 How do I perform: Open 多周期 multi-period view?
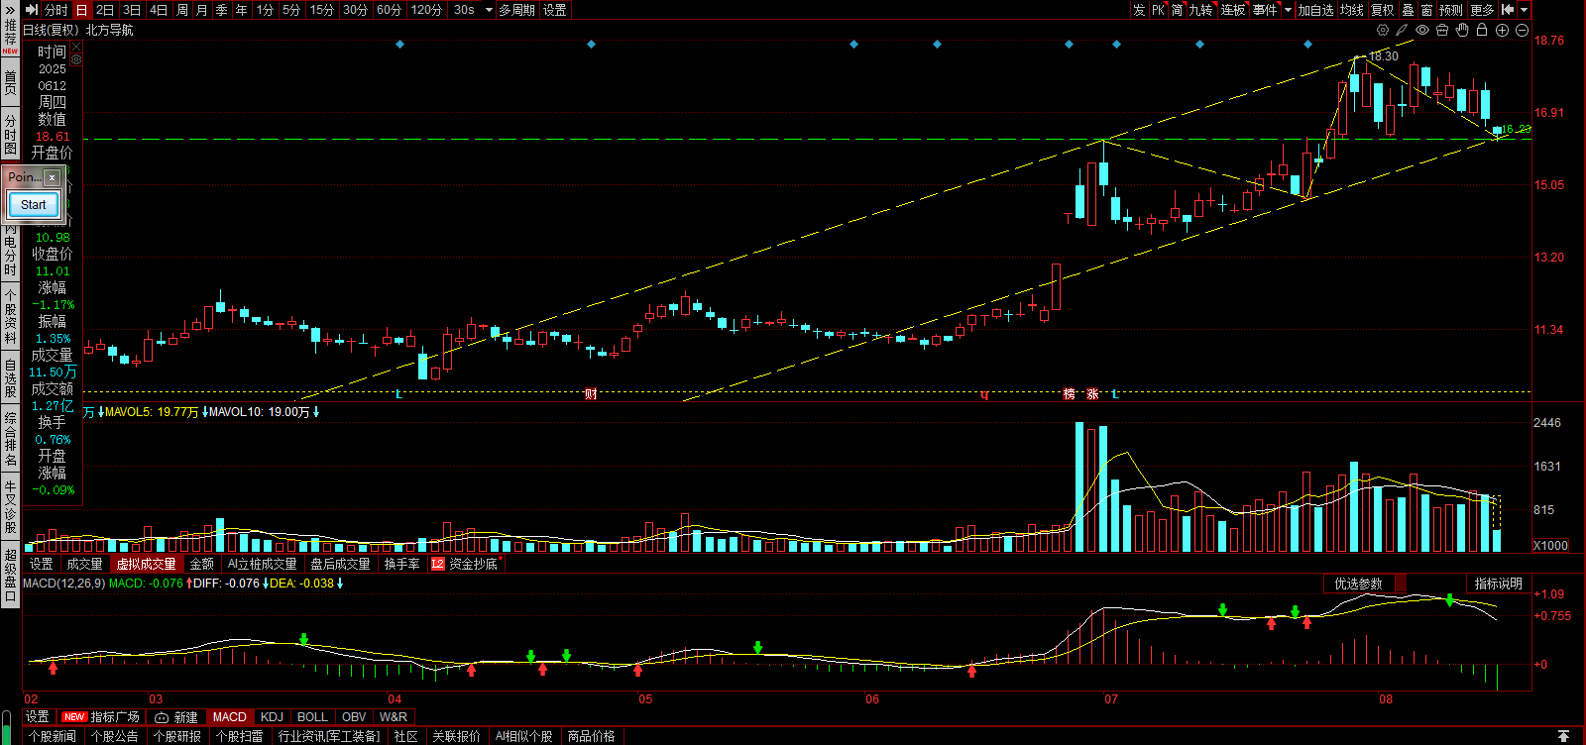pyautogui.click(x=516, y=10)
